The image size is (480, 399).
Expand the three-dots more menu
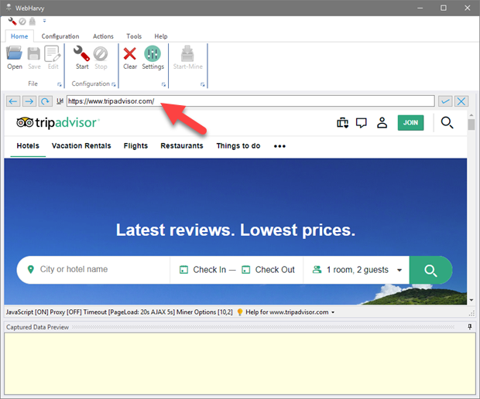click(x=279, y=146)
